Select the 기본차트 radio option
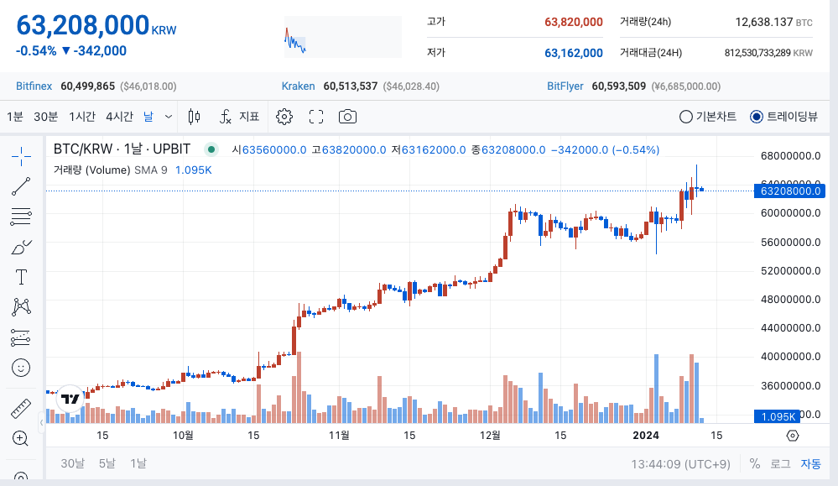 click(x=708, y=117)
